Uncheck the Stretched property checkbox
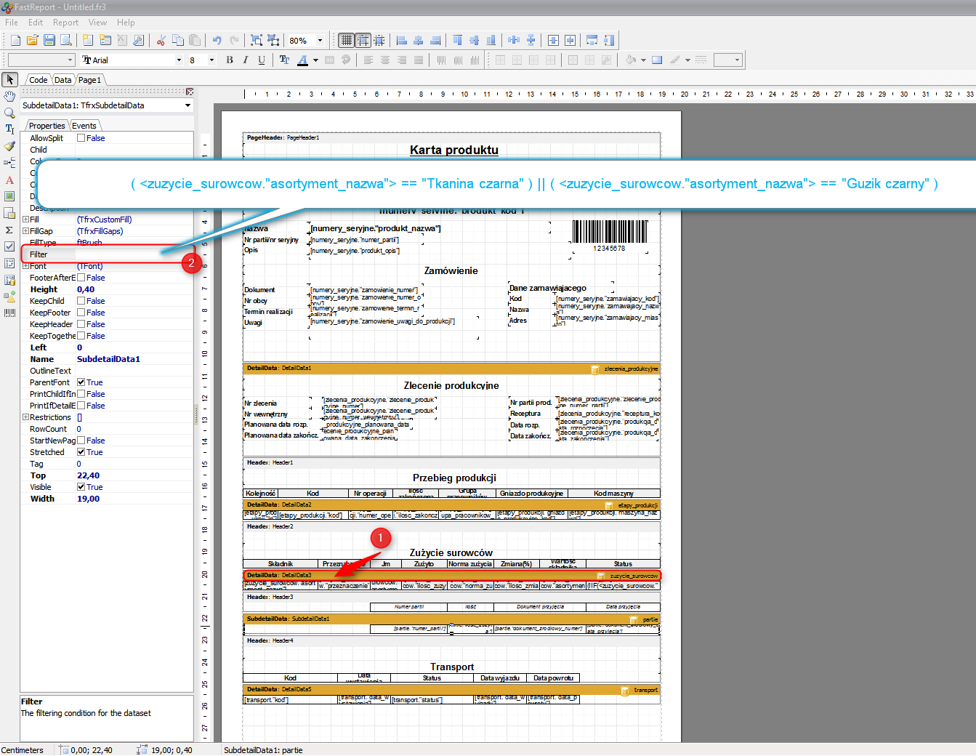 (x=81, y=452)
